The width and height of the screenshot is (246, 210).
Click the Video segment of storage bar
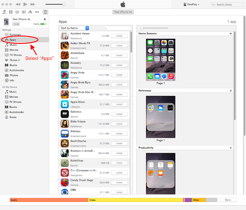tap(136, 200)
